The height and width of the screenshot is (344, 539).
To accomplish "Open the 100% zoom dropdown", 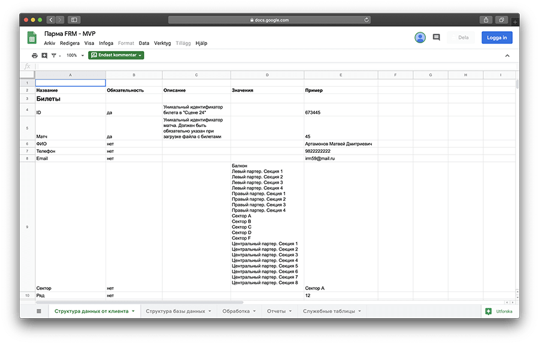I will 74,55.
